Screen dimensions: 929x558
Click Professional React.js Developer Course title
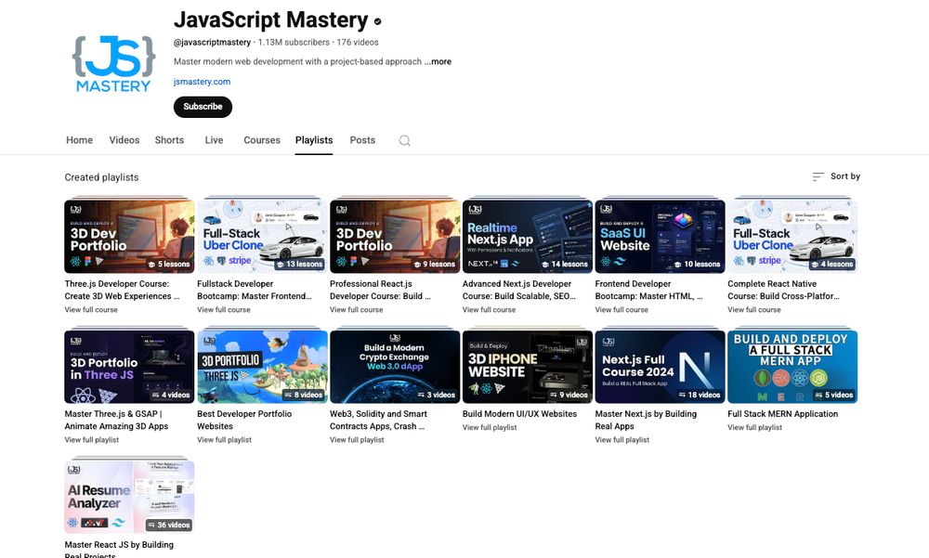coord(380,291)
